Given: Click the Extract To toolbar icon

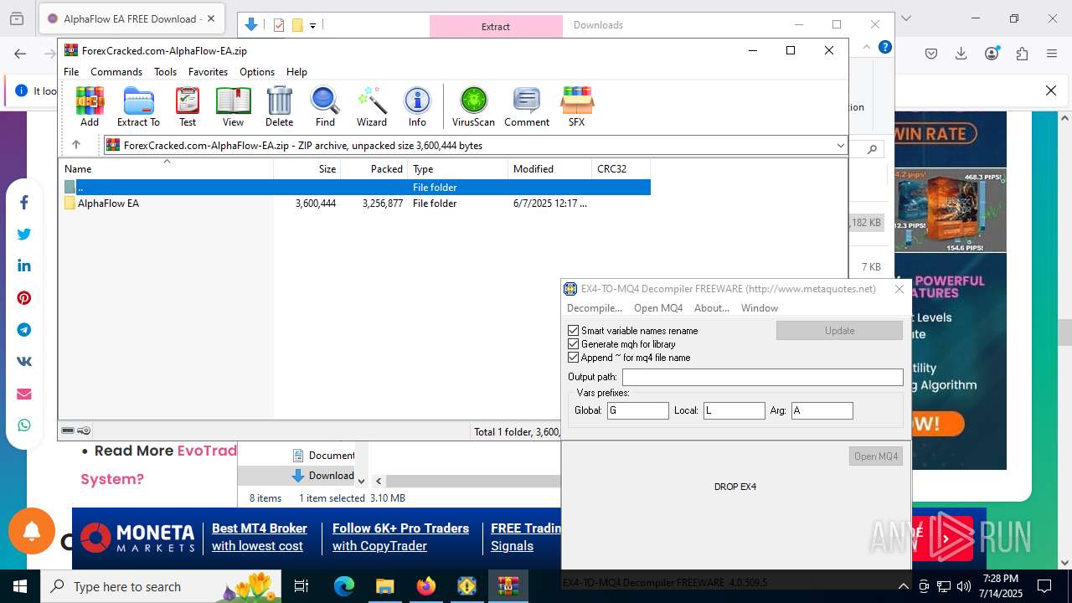Looking at the screenshot, I should (138, 106).
